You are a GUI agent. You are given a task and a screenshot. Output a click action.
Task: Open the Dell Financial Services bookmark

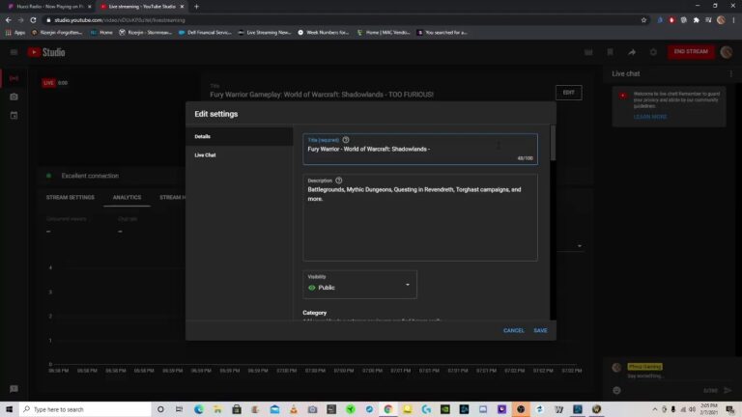(x=205, y=33)
